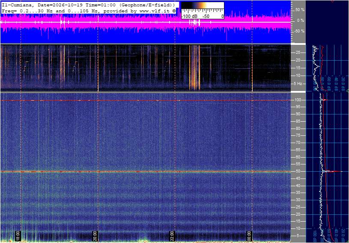Click the 50 Hz mains line in spectrogram
Image resolution: width=349 pixels, height=243 pixels.
(x=145, y=172)
